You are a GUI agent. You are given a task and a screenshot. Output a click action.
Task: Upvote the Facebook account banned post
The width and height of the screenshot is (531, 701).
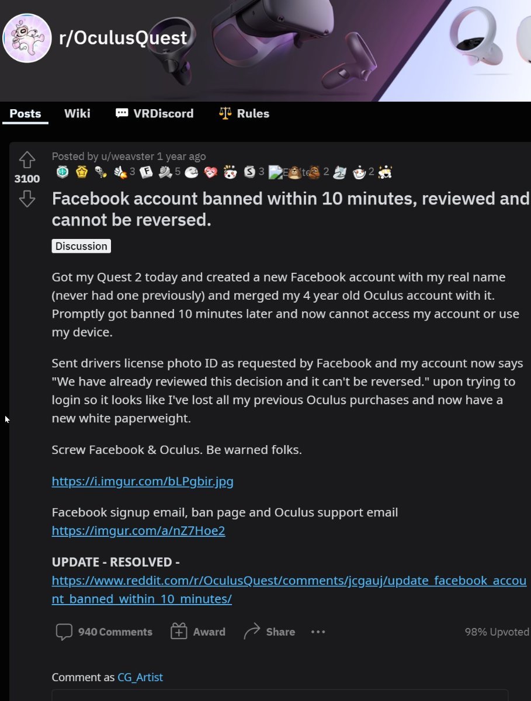pos(27,160)
